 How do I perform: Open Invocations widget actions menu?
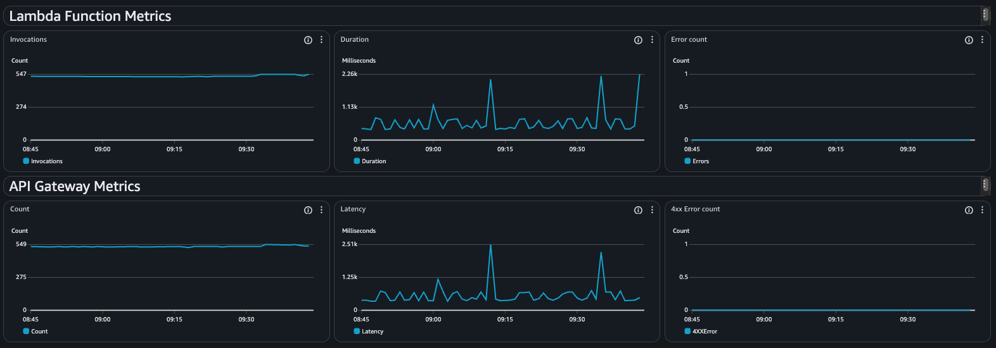click(x=322, y=40)
